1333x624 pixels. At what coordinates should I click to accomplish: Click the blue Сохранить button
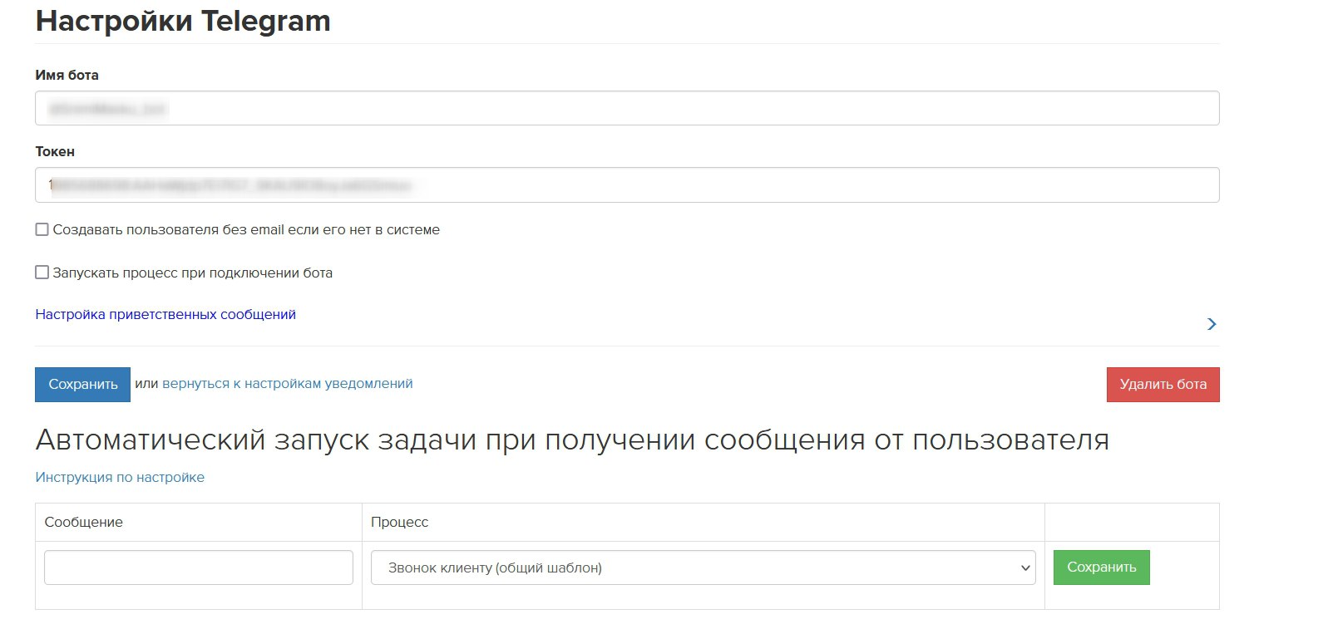click(x=82, y=384)
